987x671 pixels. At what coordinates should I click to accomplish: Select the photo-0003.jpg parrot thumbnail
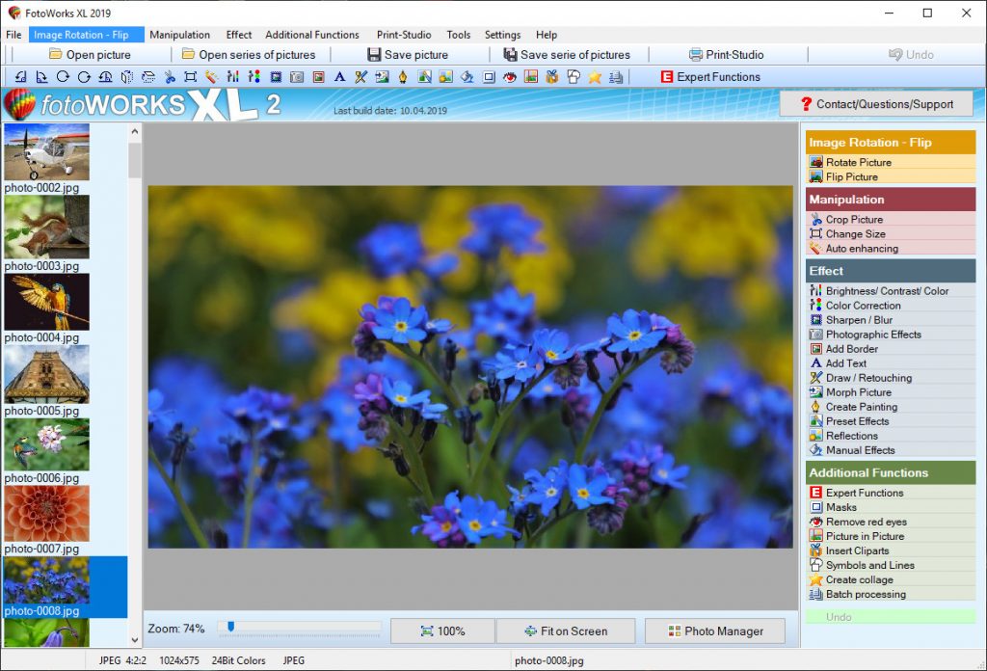[x=46, y=301]
